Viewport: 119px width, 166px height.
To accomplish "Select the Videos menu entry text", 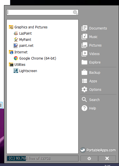I will click(x=94, y=54).
